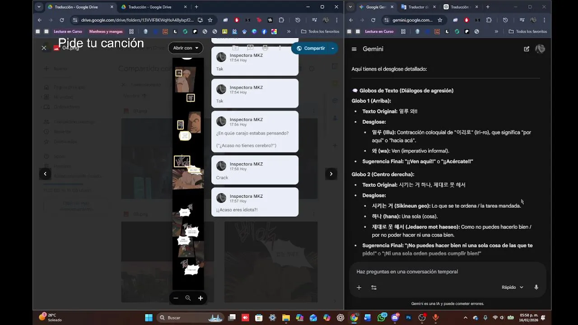Reload the Gemini page
This screenshot has height=325, width=578.
click(373, 20)
